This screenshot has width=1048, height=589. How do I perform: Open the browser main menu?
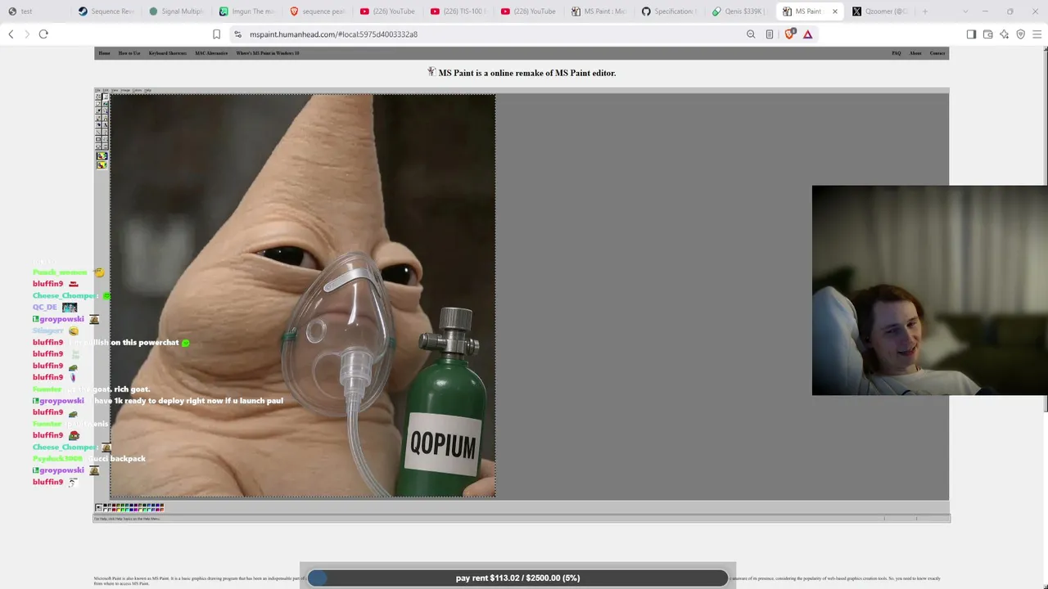pyautogui.click(x=1037, y=34)
